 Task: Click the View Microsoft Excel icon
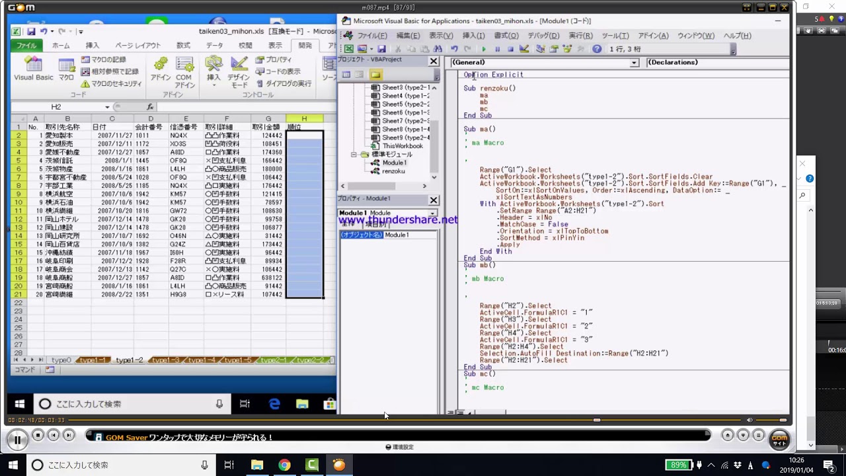click(x=348, y=49)
